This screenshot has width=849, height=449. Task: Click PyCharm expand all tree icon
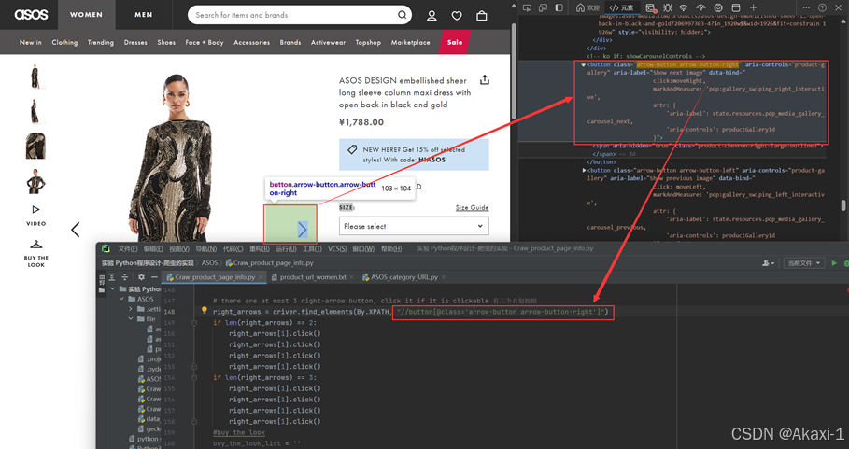click(112, 277)
